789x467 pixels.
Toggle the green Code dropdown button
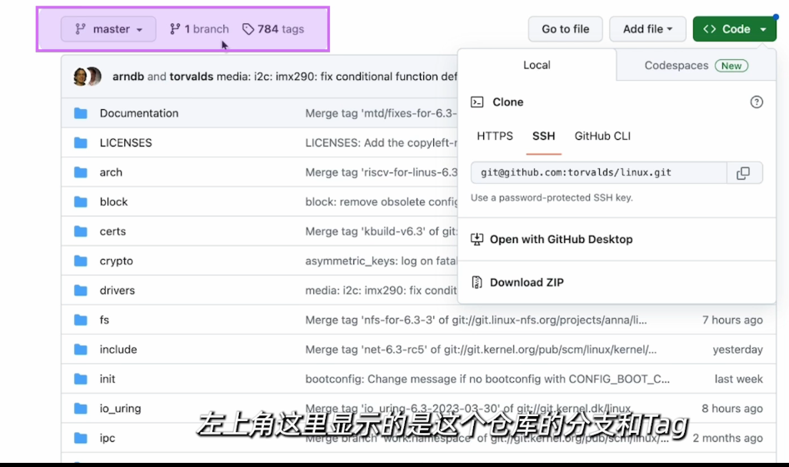click(x=734, y=29)
